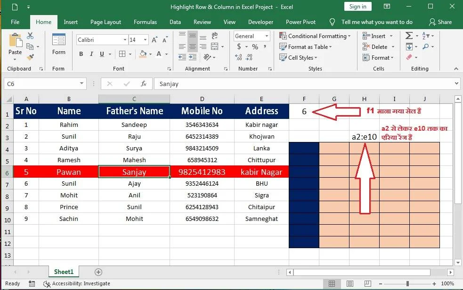Image resolution: width=463 pixels, height=290 pixels.
Task: Click the Clear eraser icon
Action: click(409, 57)
